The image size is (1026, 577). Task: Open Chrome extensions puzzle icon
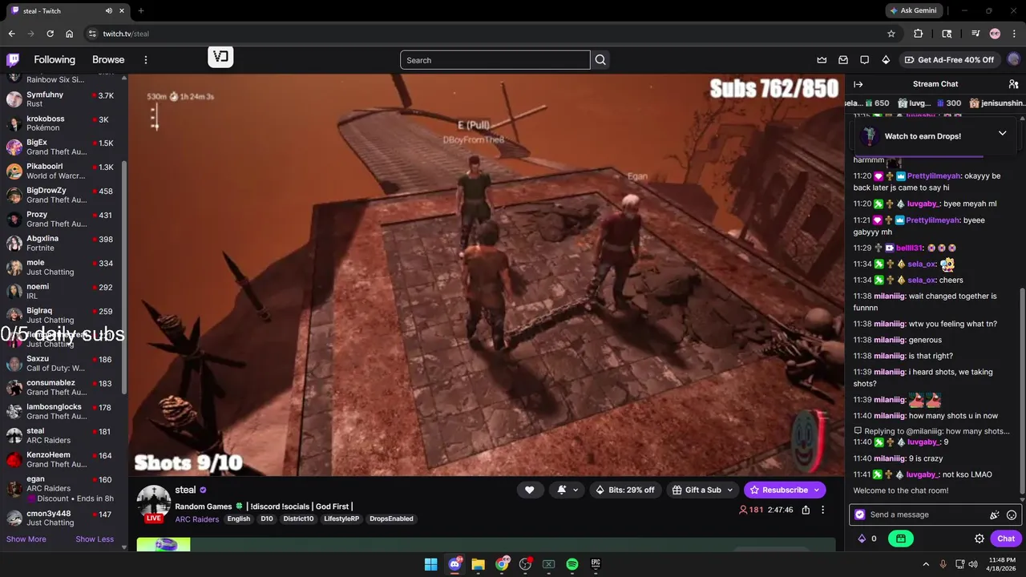tap(919, 34)
